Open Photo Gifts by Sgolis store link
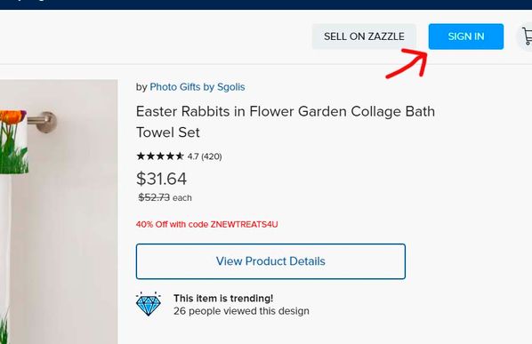The height and width of the screenshot is (344, 532). [197, 87]
